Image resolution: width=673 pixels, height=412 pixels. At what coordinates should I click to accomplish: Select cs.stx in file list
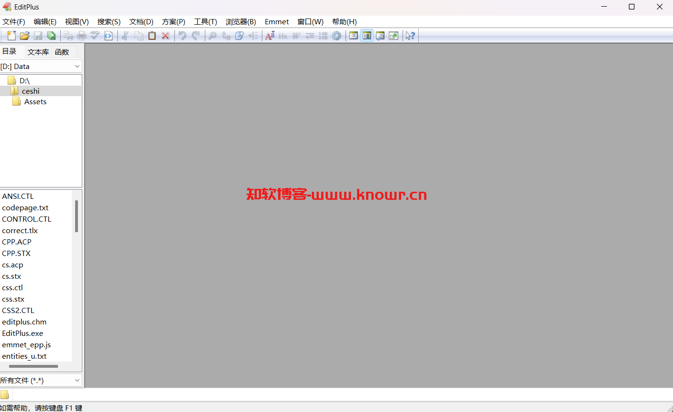[x=11, y=276]
